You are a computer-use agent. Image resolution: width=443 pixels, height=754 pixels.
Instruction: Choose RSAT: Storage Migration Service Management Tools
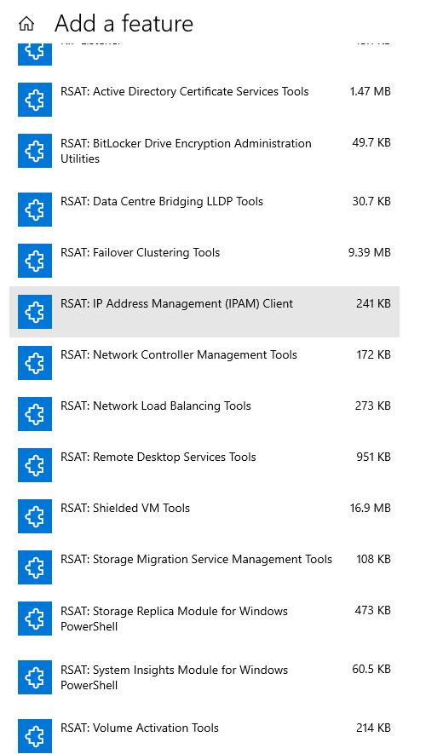tap(204, 567)
